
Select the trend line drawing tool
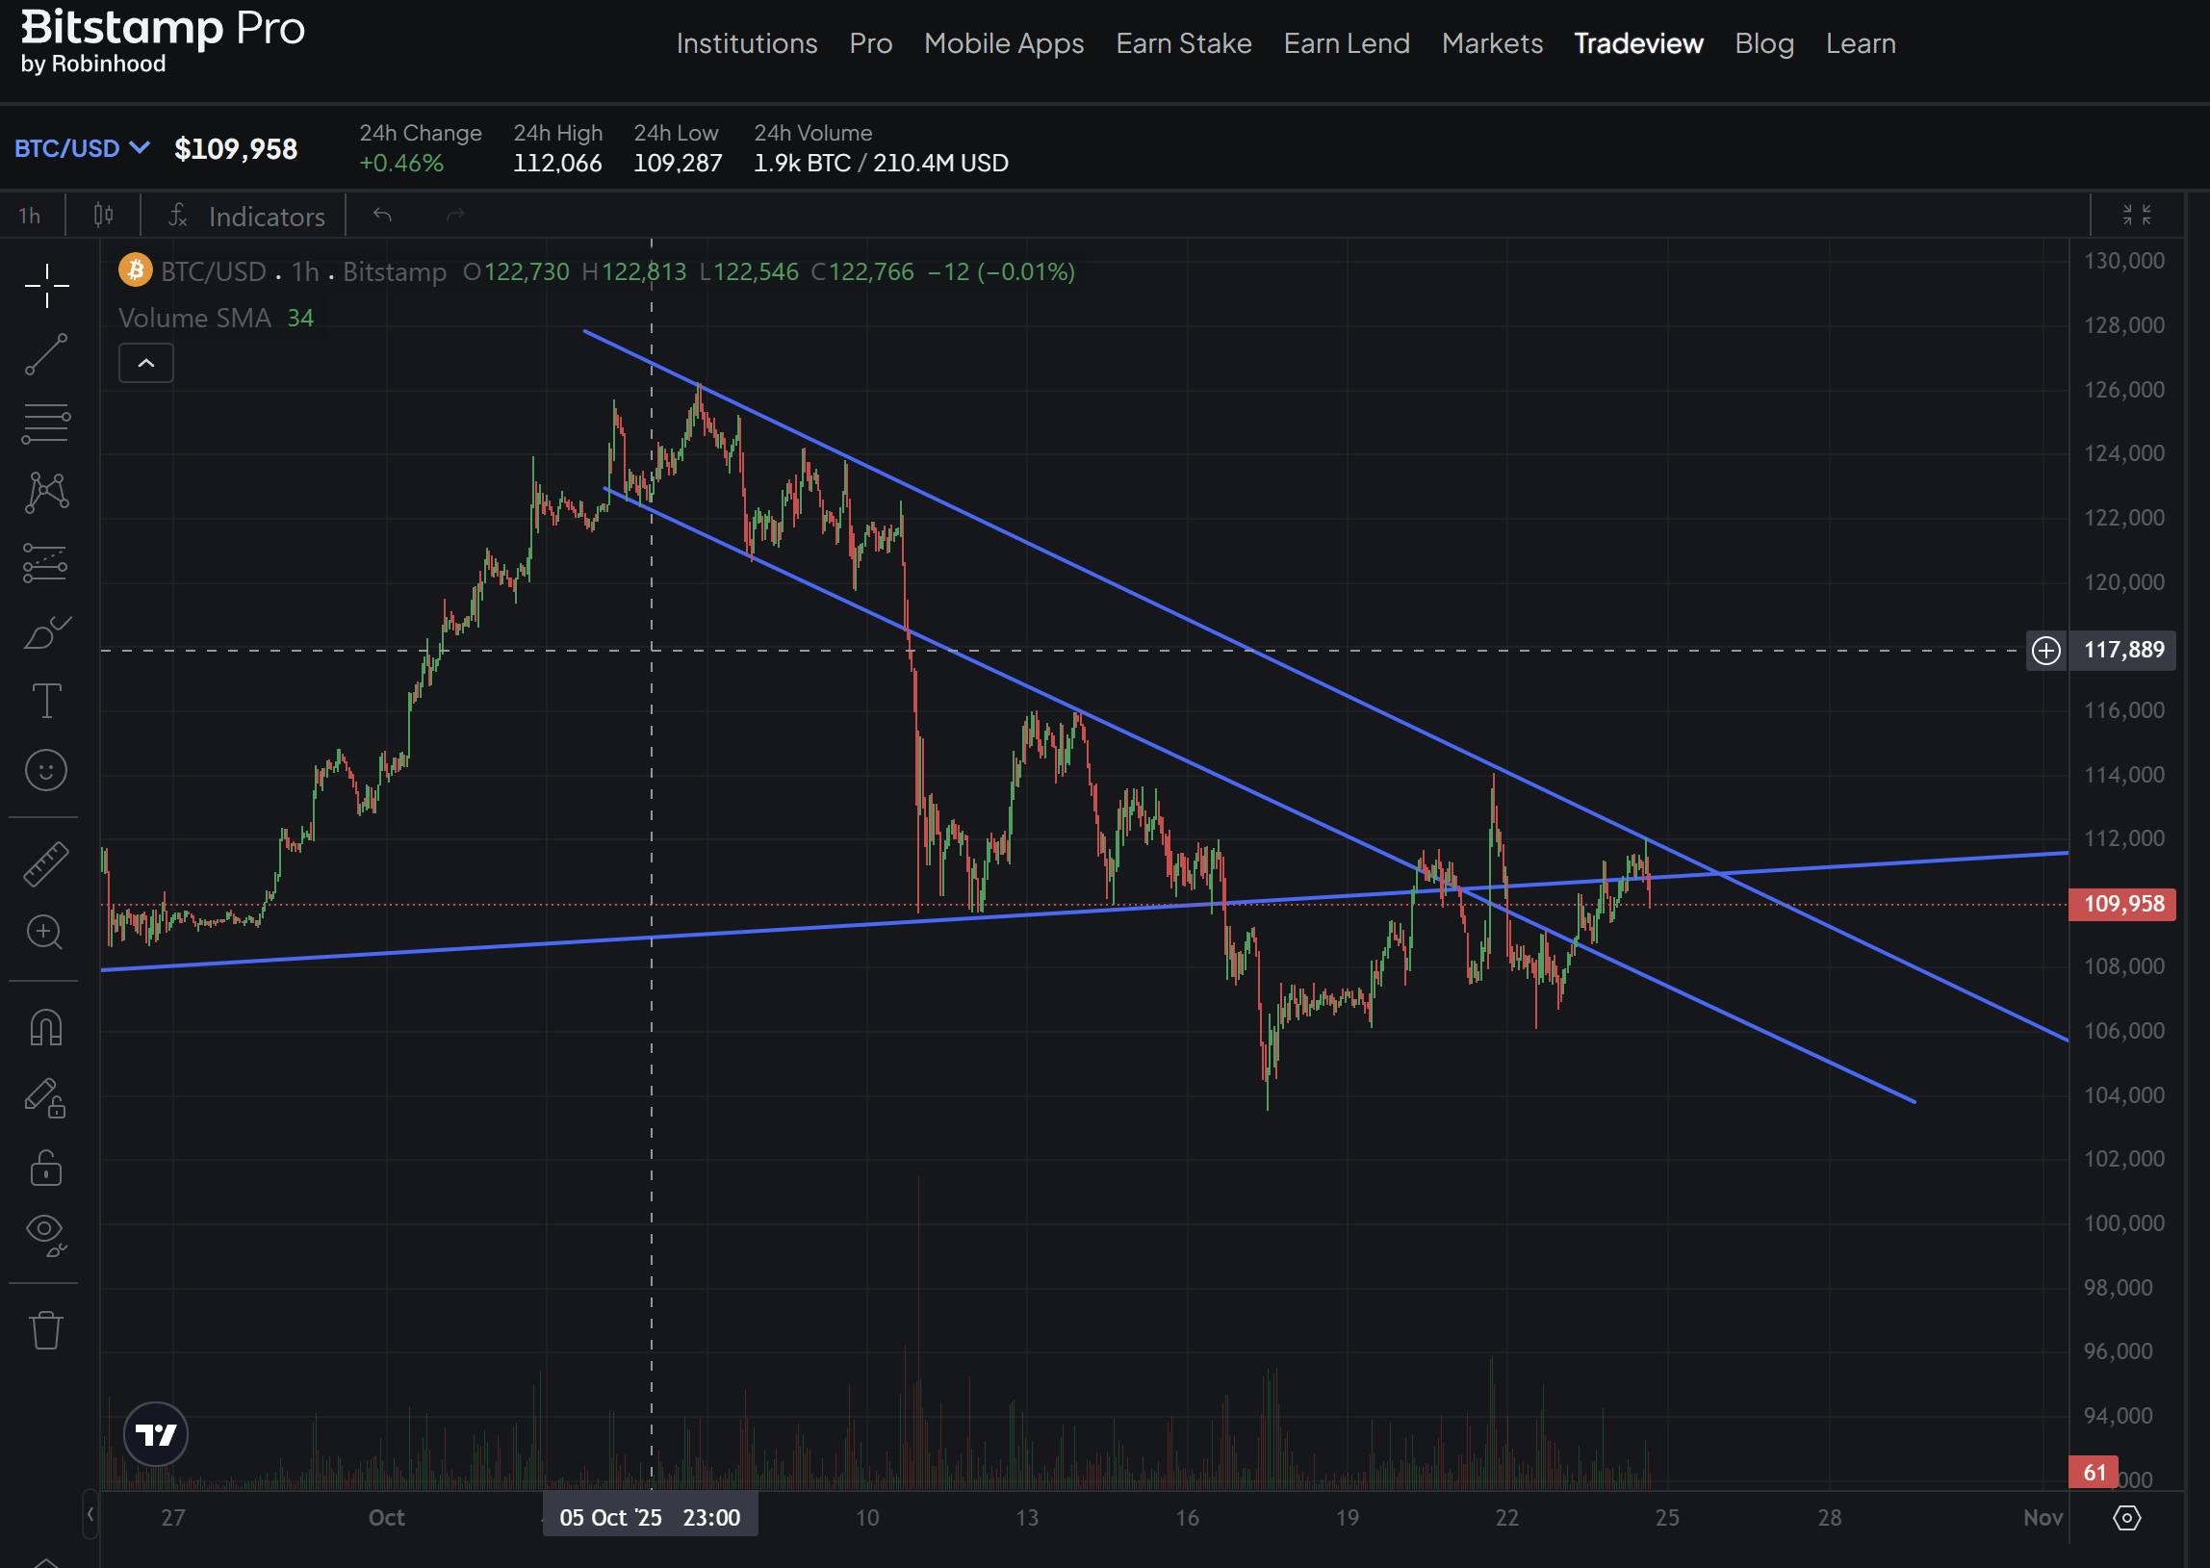click(45, 354)
